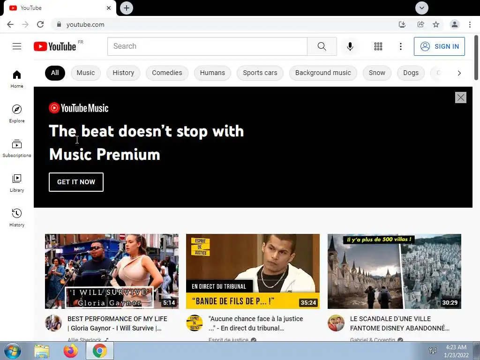This screenshot has height=360, width=480.
Task: Open Library in sidebar
Action: [17, 183]
